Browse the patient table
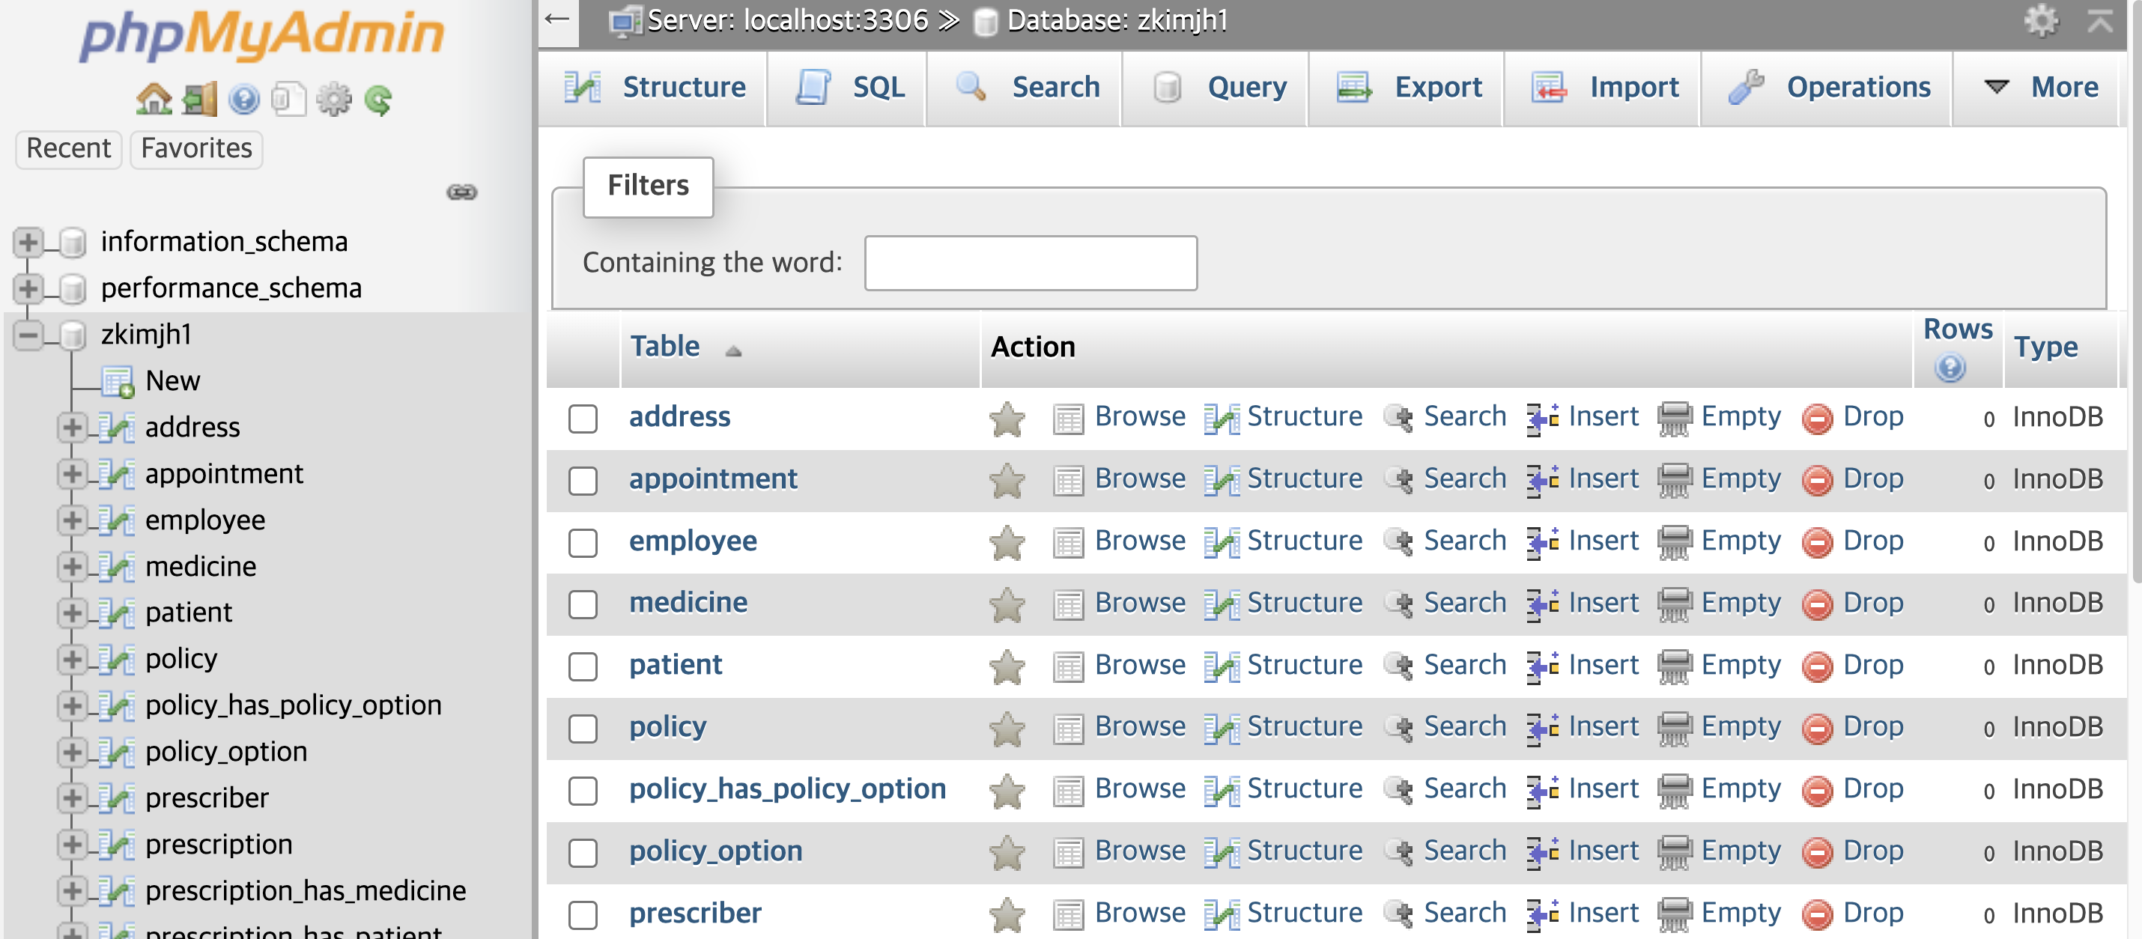This screenshot has height=939, width=2142. 1139,664
